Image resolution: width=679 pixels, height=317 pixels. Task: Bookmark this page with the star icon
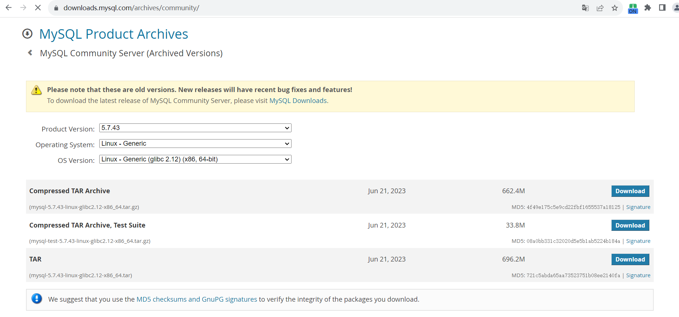click(x=615, y=8)
